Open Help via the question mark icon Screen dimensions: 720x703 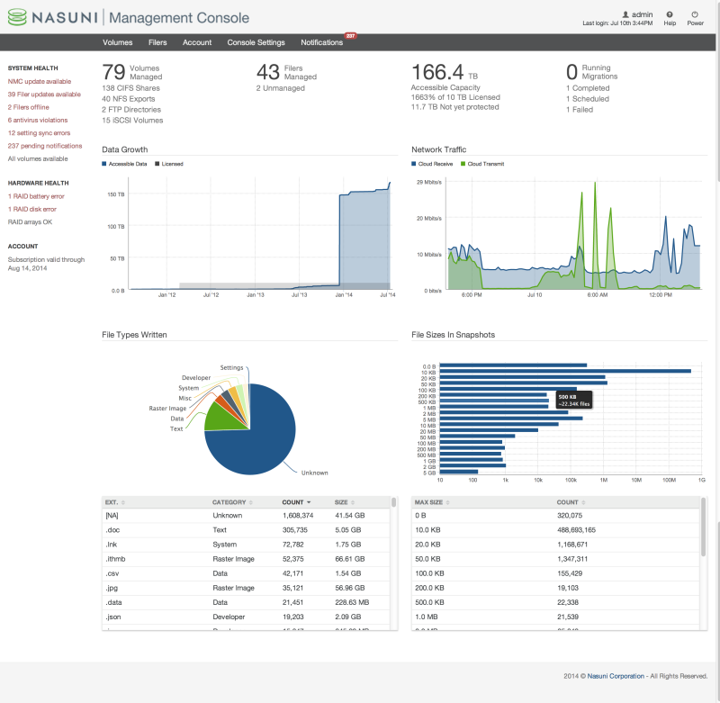(x=670, y=14)
